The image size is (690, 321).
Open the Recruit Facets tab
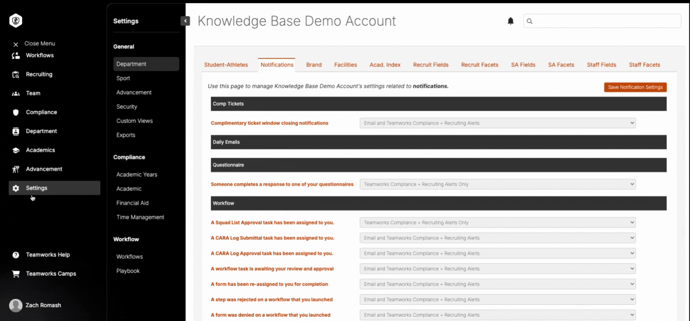(480, 65)
